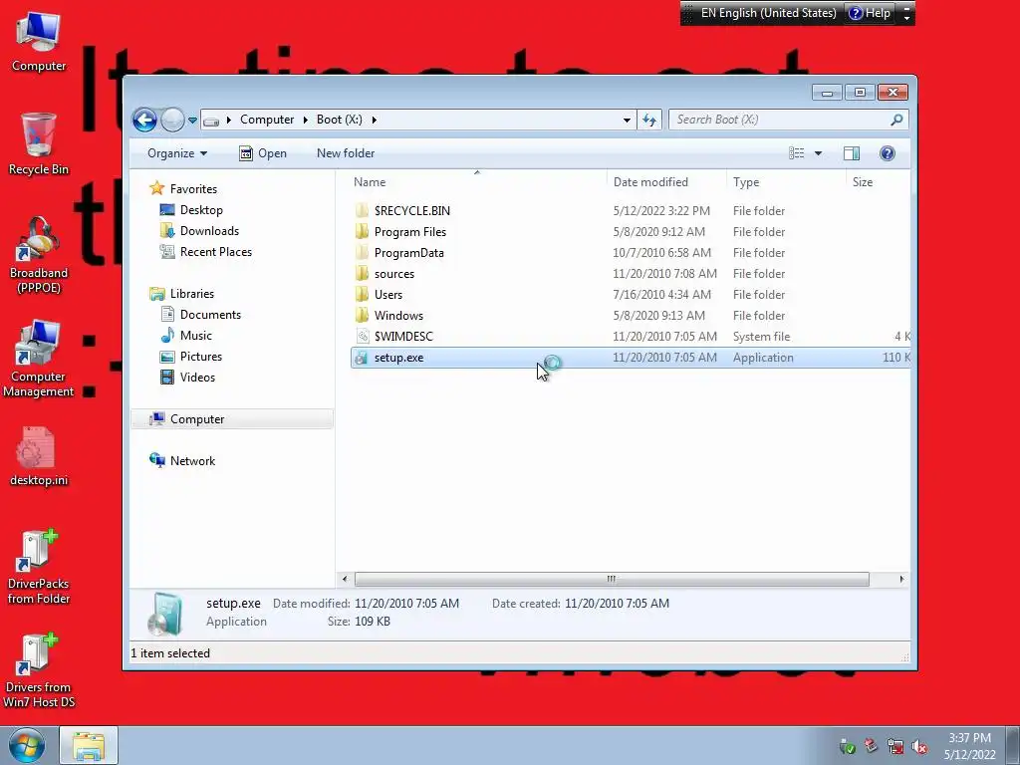Open the address bar history dropdown
The width and height of the screenshot is (1020, 765).
point(627,120)
